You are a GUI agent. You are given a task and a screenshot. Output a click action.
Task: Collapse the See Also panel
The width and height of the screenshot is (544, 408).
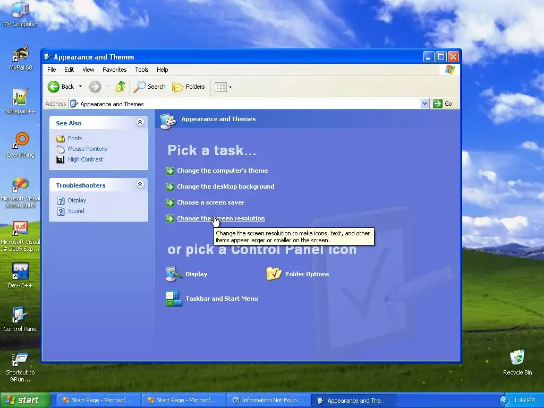[x=140, y=122]
